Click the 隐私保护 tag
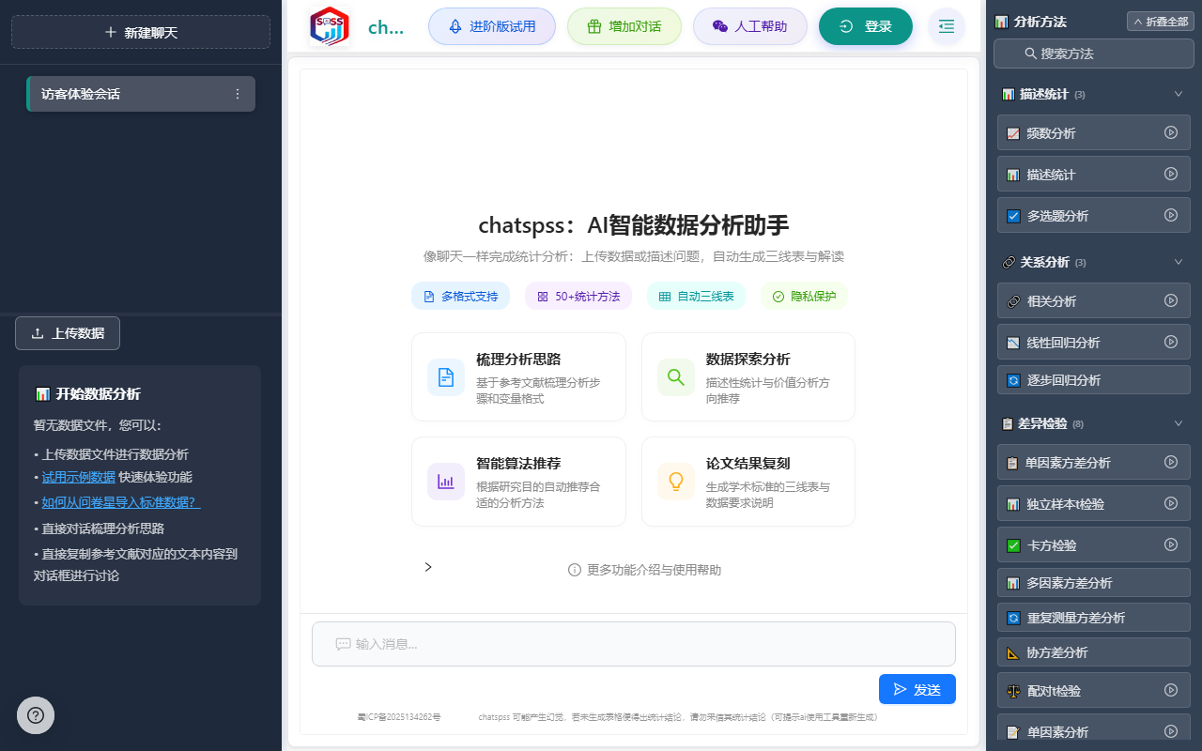This screenshot has height=751, width=1202. point(804,296)
